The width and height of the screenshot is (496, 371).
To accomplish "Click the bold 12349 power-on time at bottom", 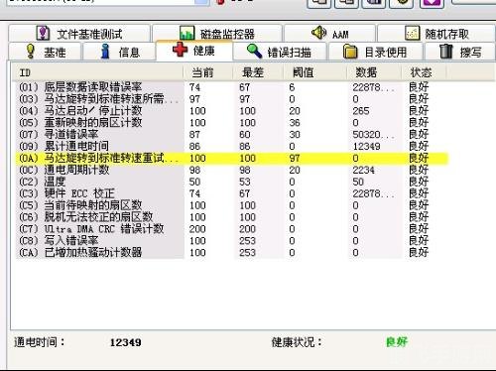I will 126,342.
